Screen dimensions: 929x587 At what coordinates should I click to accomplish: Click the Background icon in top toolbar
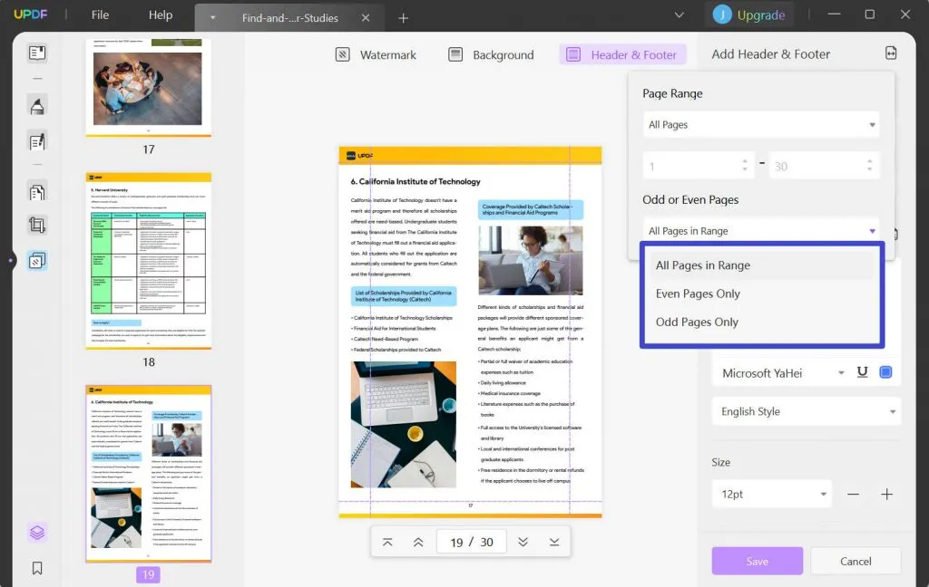click(455, 55)
